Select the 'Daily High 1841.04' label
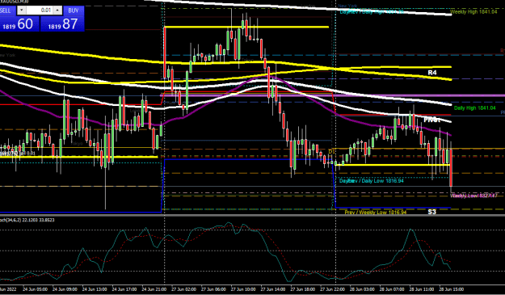The image size is (505, 295). pyautogui.click(x=475, y=107)
